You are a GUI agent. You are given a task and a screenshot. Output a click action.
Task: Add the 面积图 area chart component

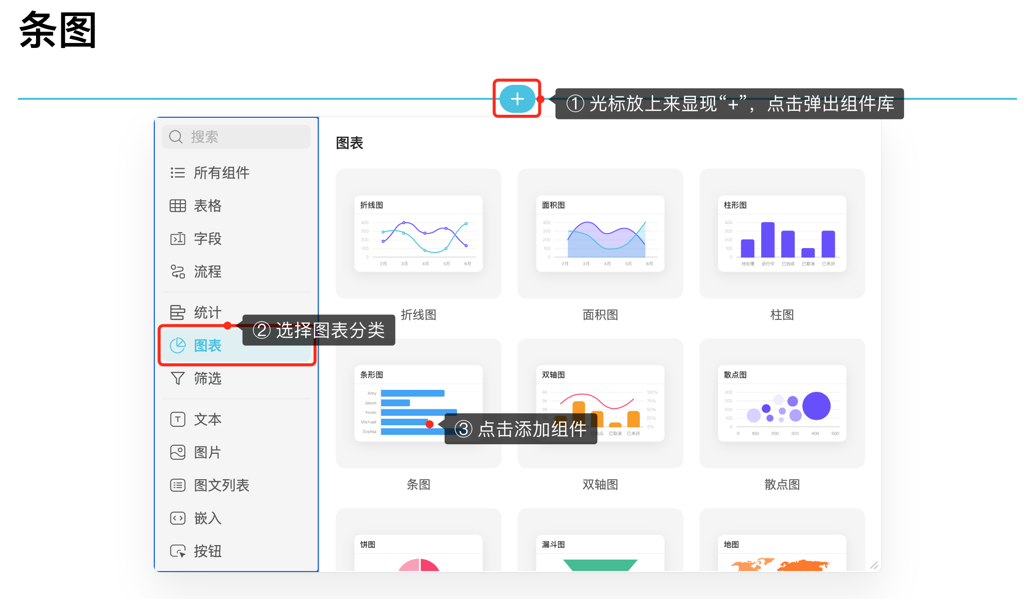coord(600,234)
